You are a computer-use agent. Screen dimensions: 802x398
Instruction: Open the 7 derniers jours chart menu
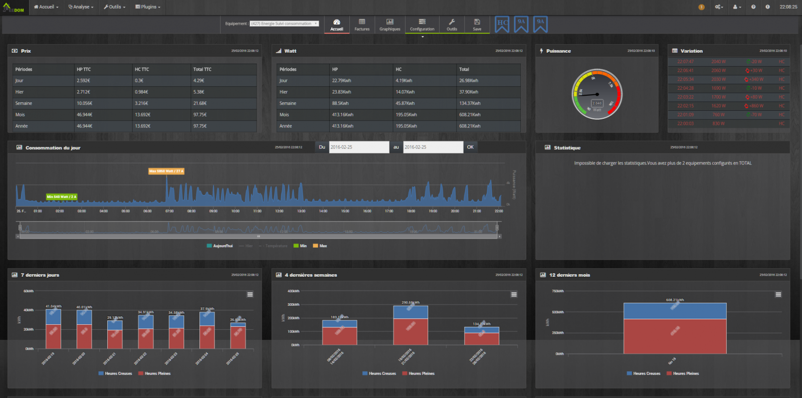pyautogui.click(x=250, y=294)
